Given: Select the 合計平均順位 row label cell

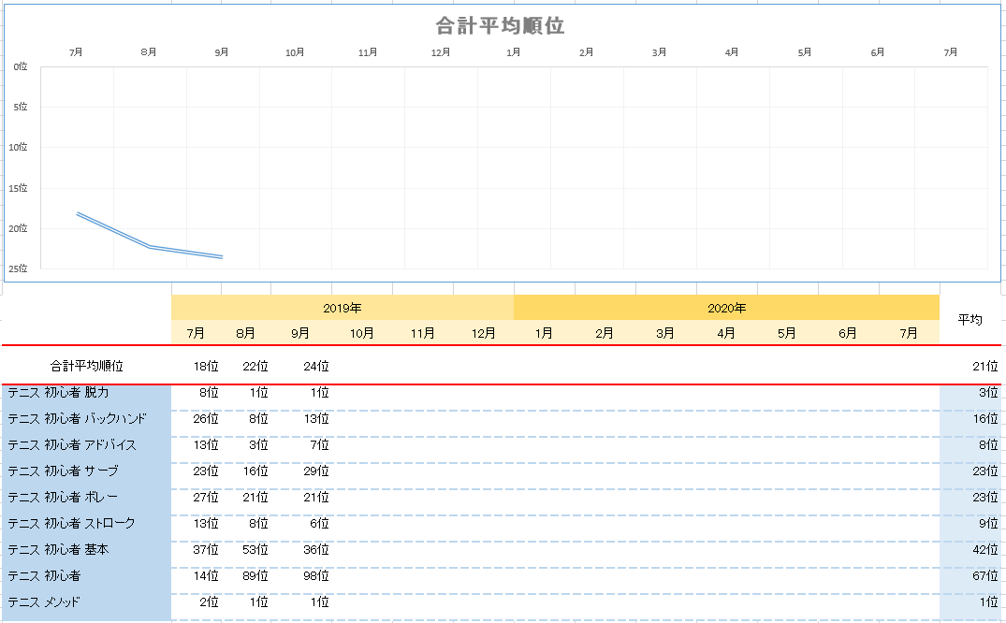Looking at the screenshot, I should coord(87,366).
